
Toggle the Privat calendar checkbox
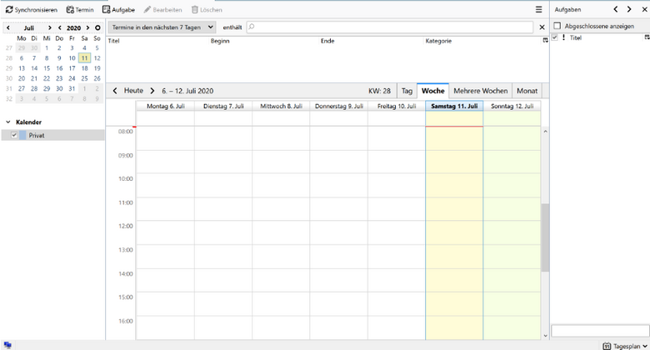pos(14,135)
